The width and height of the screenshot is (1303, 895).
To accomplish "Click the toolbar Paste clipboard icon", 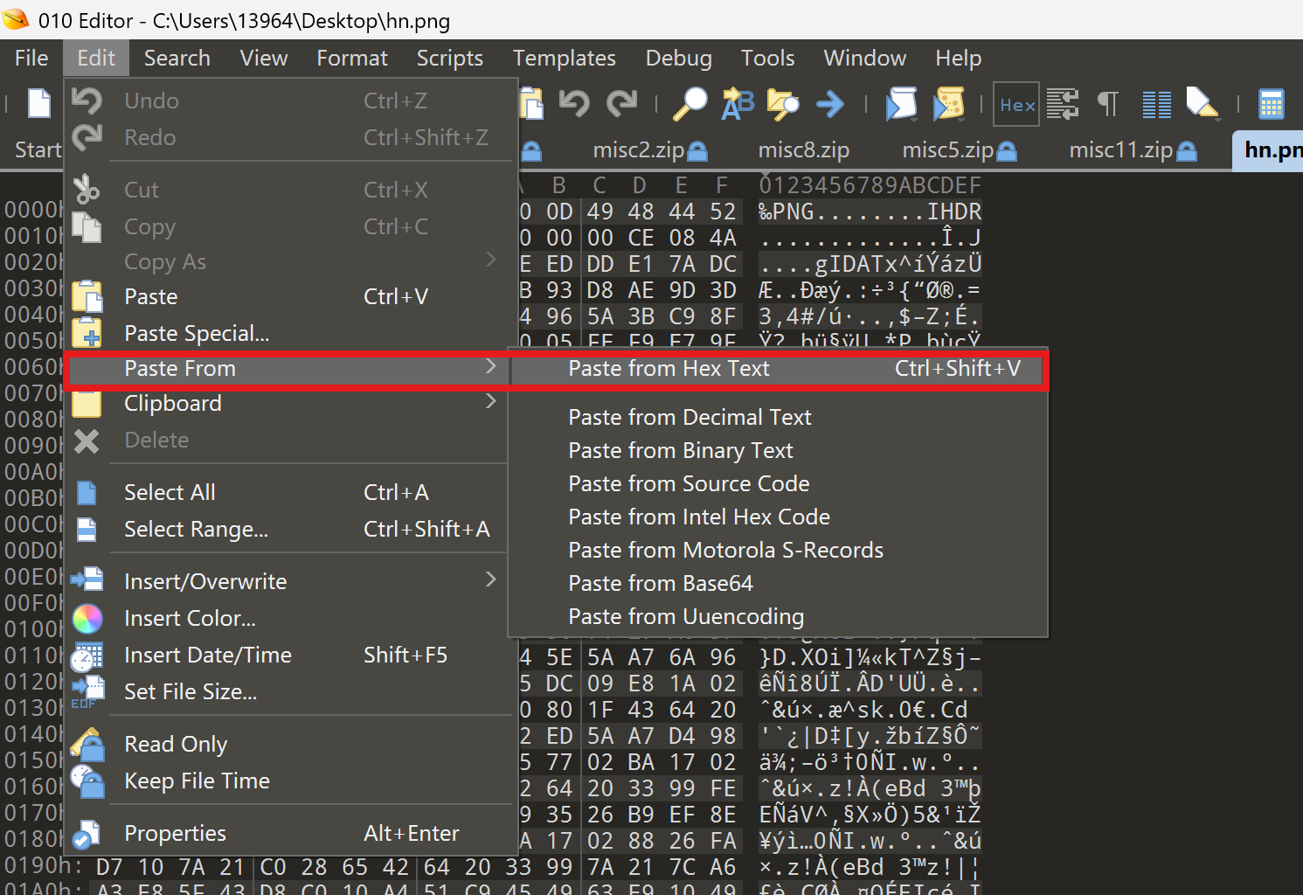I will 530,104.
